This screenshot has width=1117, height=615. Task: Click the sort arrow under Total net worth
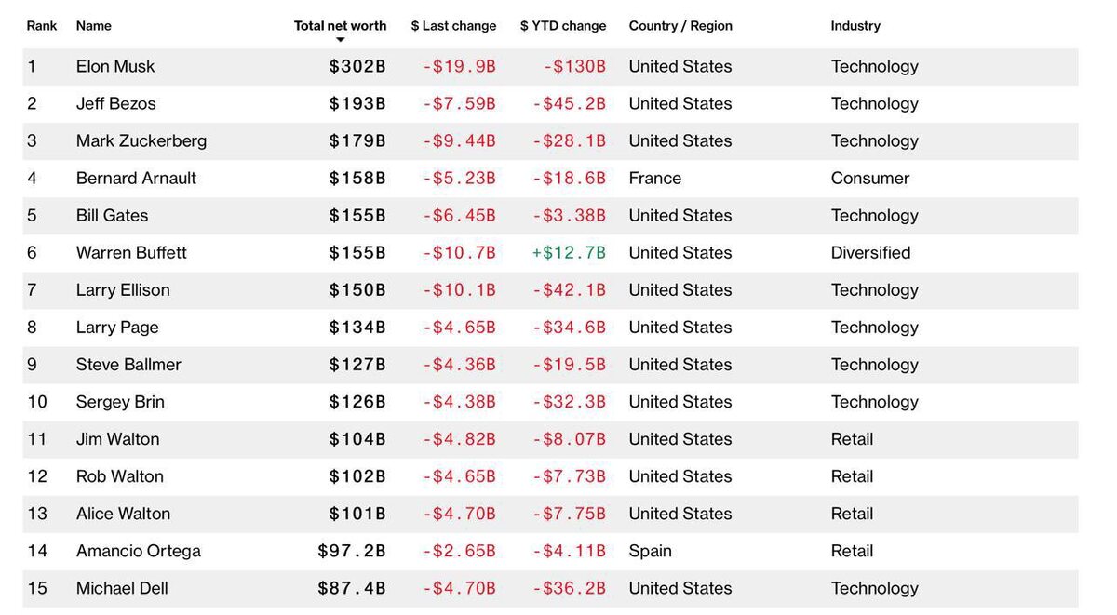340,40
